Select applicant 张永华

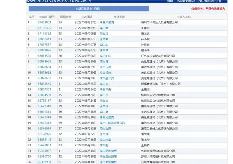(x=145, y=140)
